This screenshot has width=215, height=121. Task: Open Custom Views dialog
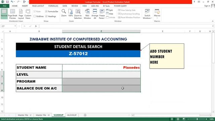[x=28, y=14]
